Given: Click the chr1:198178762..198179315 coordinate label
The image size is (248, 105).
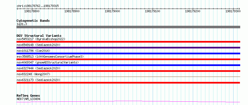Looking at the screenshot, I should tap(38, 6).
